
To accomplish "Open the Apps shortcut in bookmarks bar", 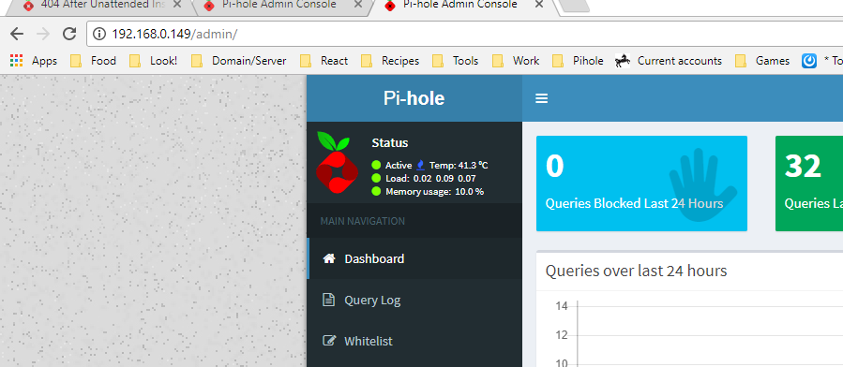I will coord(34,61).
